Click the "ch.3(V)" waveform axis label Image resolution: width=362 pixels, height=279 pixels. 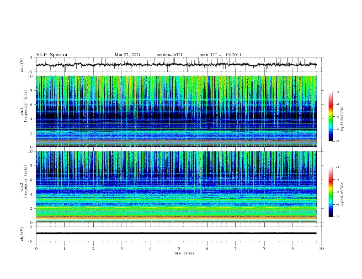pos(22,234)
